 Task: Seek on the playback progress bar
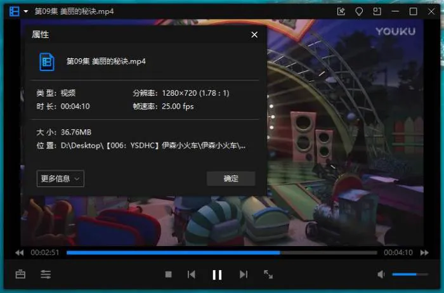(222, 252)
